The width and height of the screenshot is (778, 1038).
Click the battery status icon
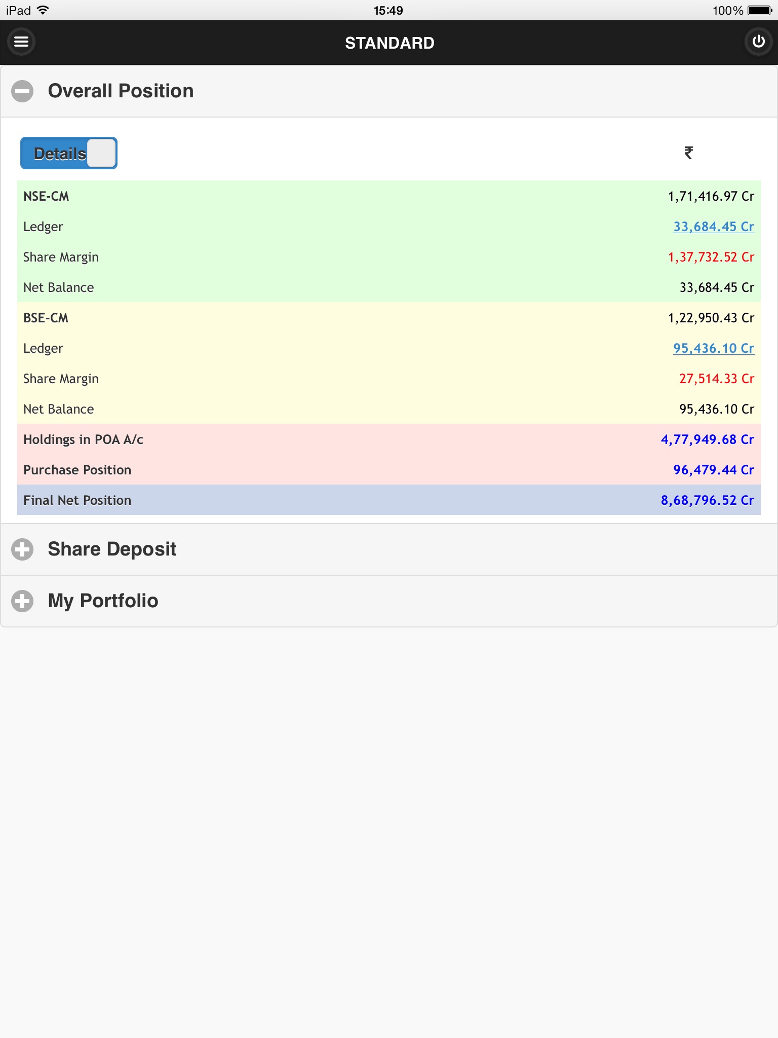(760, 10)
